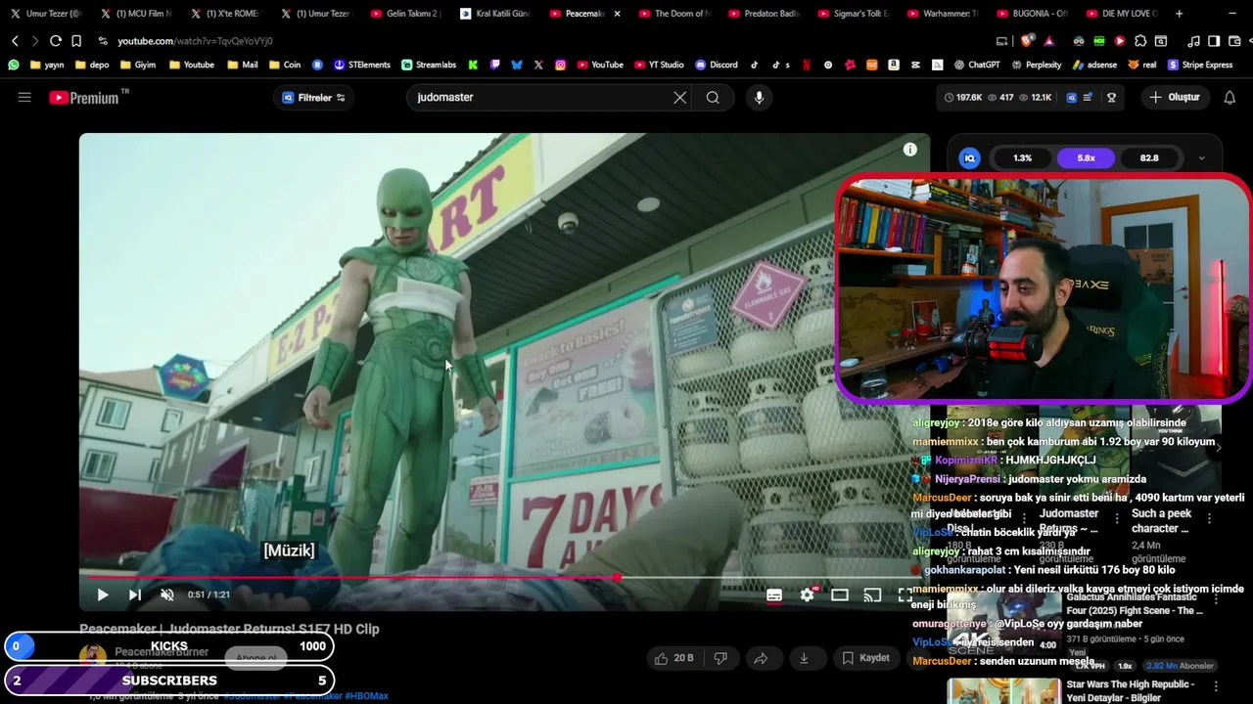Go back in the browser
This screenshot has height=704, width=1253.
[x=15, y=41]
